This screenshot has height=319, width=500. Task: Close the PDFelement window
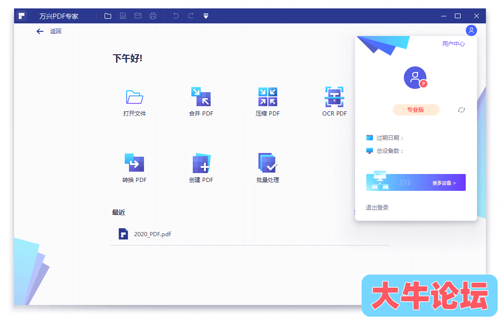(x=477, y=16)
